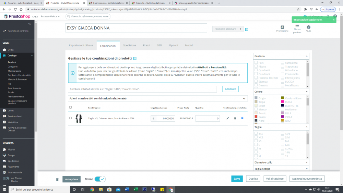Open Photoshop from the Windows taskbar
The width and height of the screenshot is (343, 193).
[144, 189]
